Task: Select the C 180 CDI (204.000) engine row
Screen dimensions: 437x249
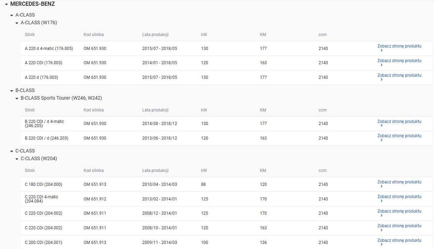Action: 226,184
